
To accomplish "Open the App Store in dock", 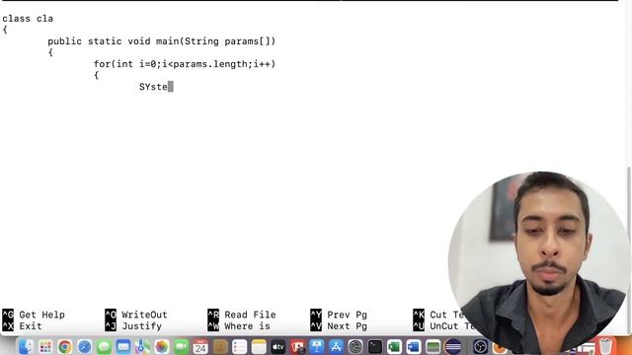I will [x=336, y=346].
